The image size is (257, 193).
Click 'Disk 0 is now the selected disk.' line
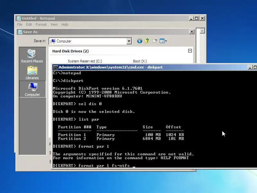pyautogui.click(x=94, y=112)
